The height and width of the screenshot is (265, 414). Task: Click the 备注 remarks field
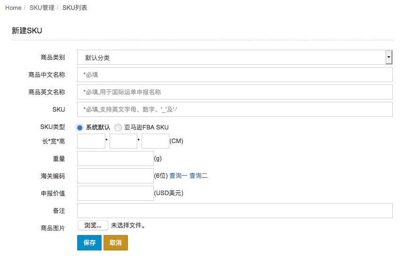coord(234,211)
